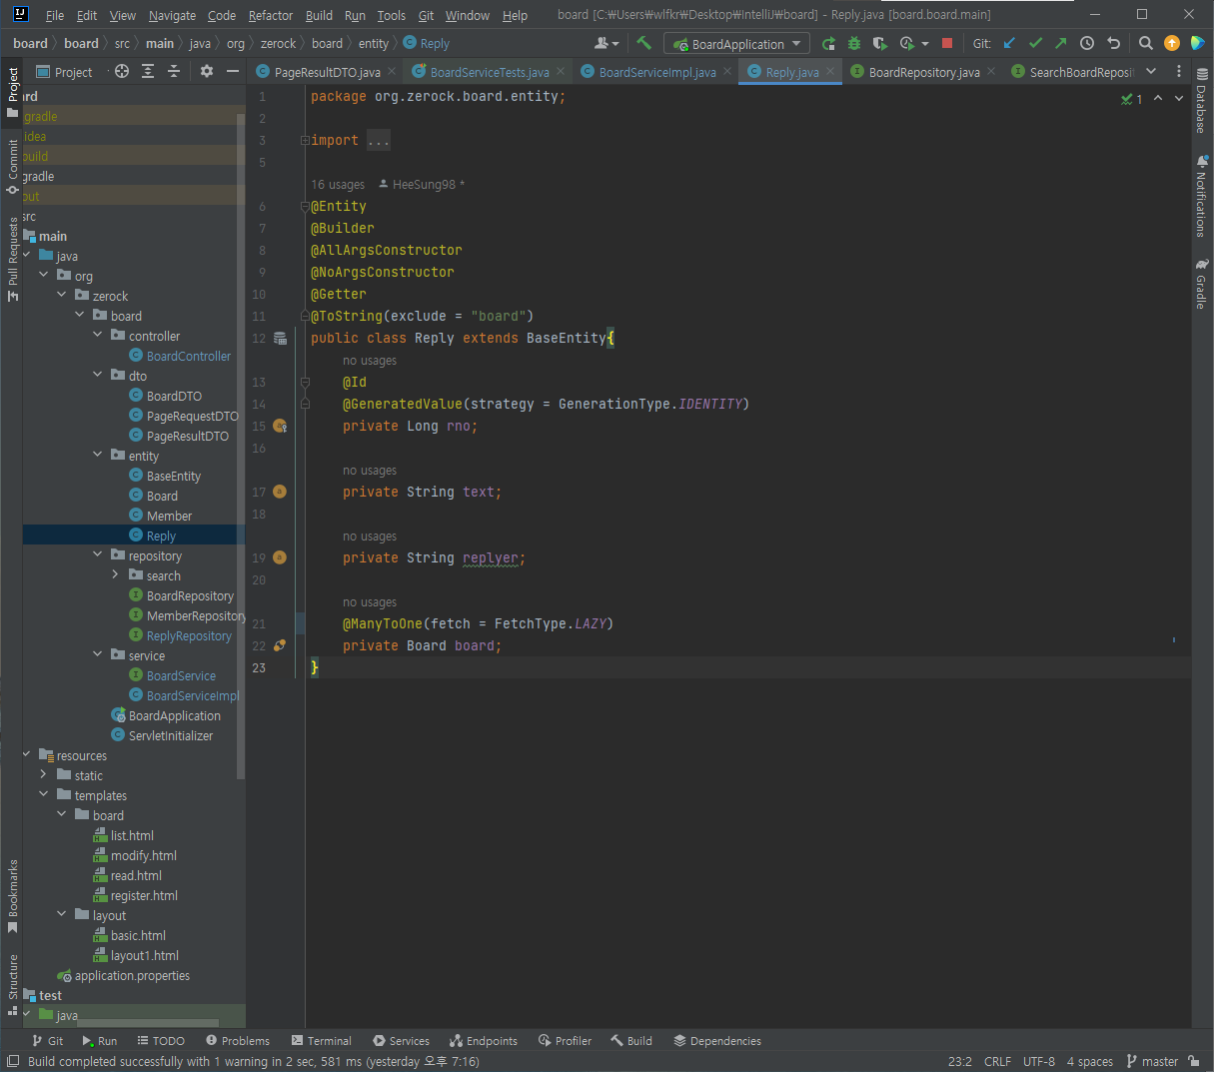Click the master branch widget
The image size is (1214, 1072).
1152,1061
